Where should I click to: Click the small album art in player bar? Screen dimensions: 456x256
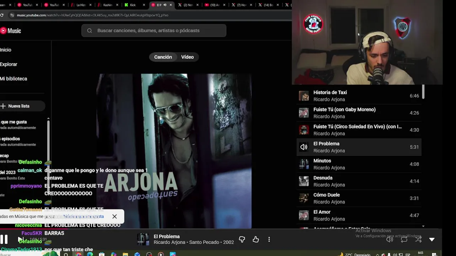[x=143, y=239]
